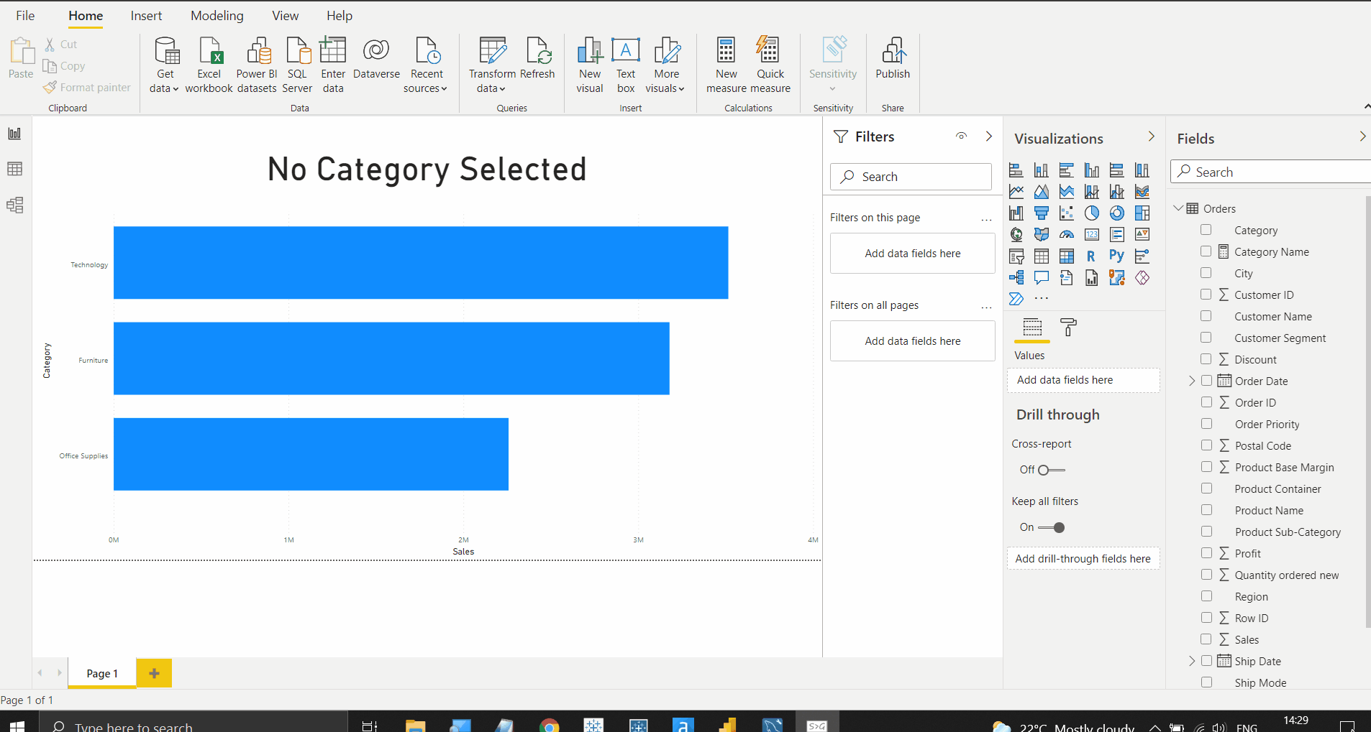Image resolution: width=1371 pixels, height=732 pixels.
Task: Select the R script visual
Action: (1091, 256)
